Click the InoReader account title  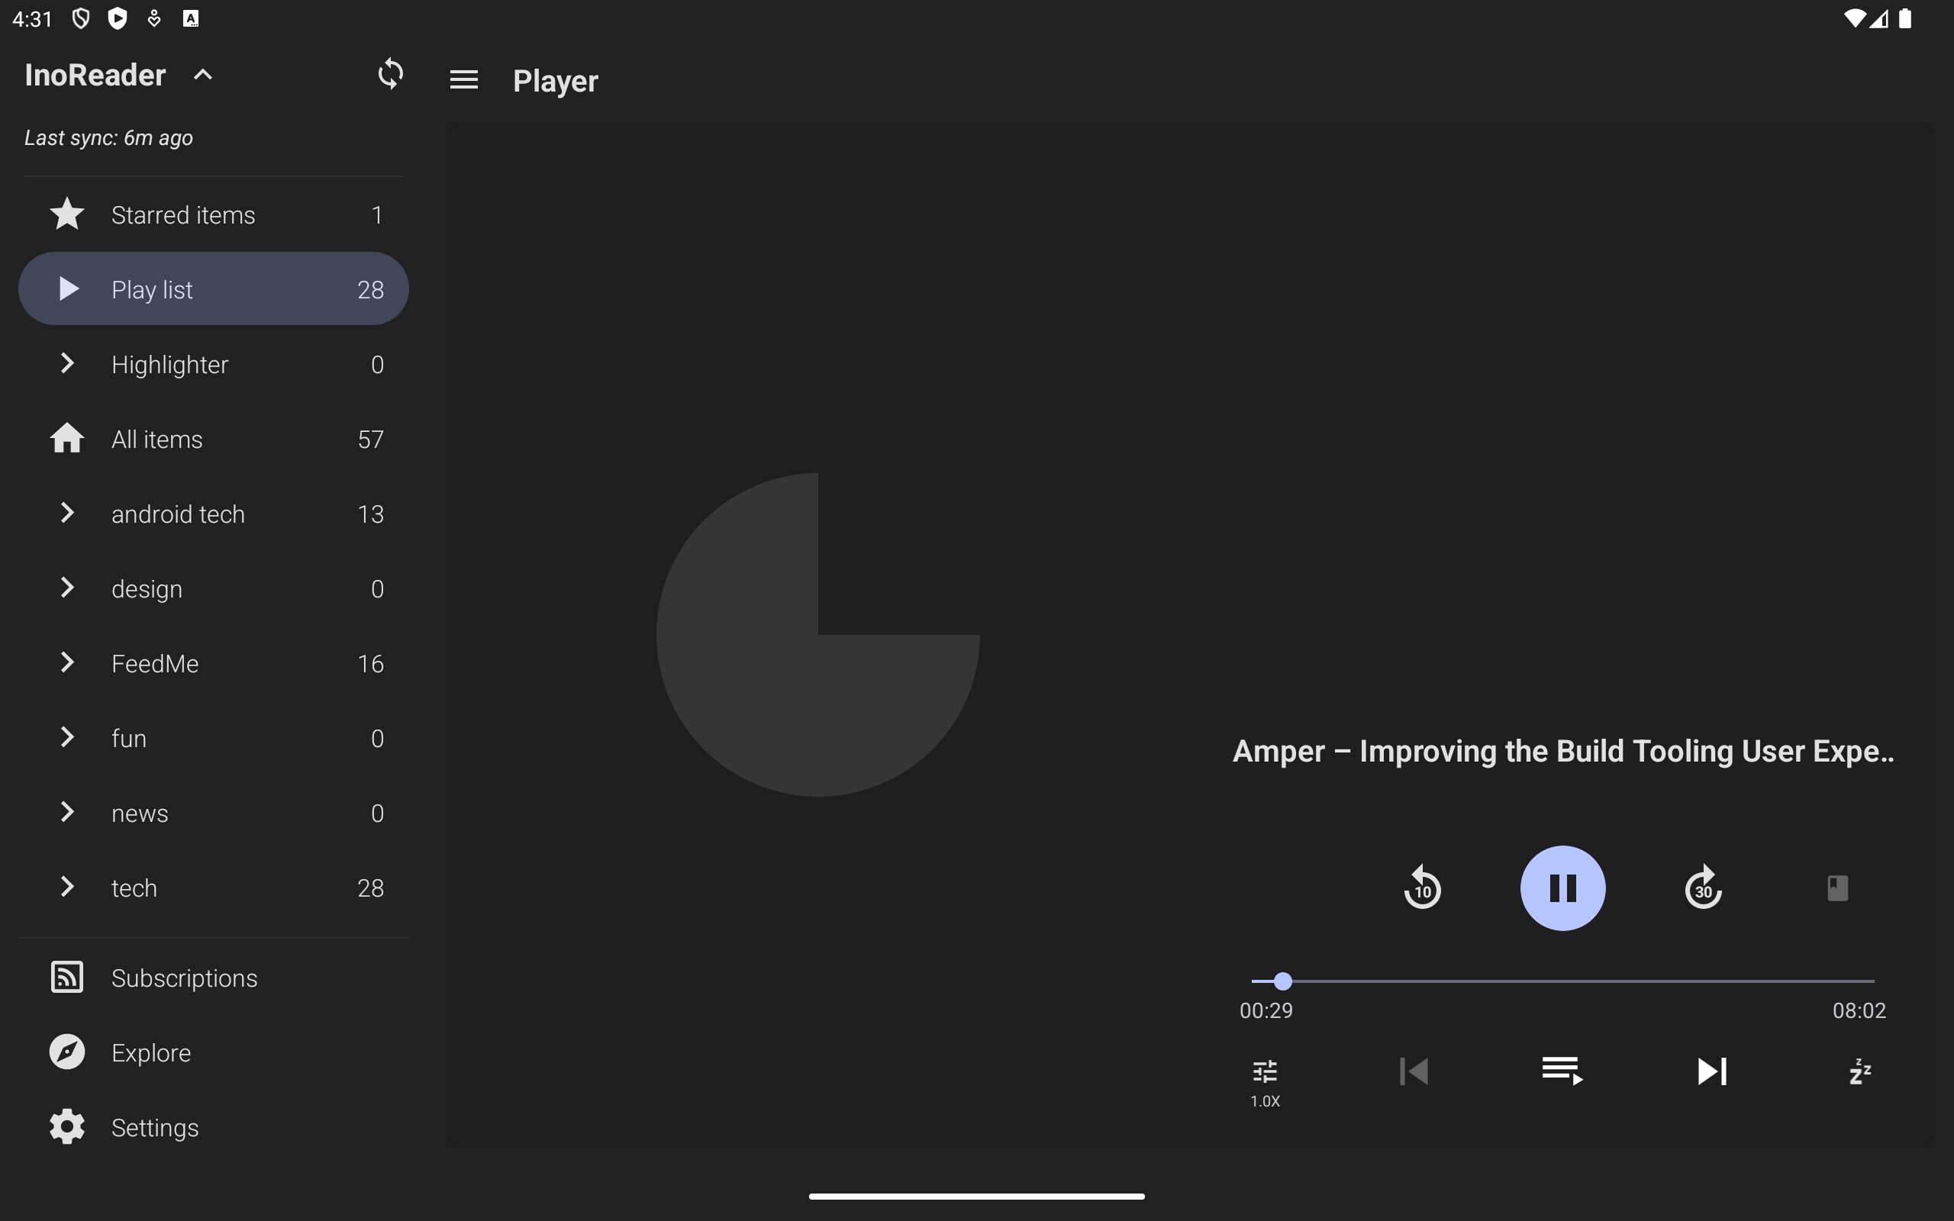95,75
